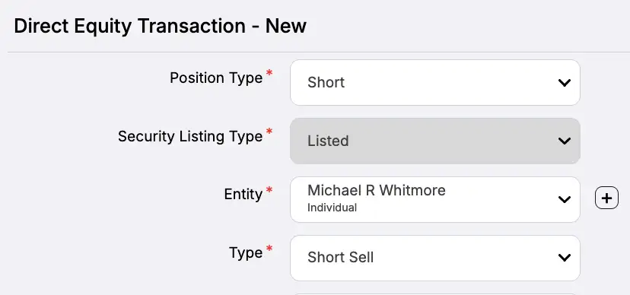Screen dimensions: 630x295
Task: Click the Michael R Whitmore name text
Action: coord(377,190)
